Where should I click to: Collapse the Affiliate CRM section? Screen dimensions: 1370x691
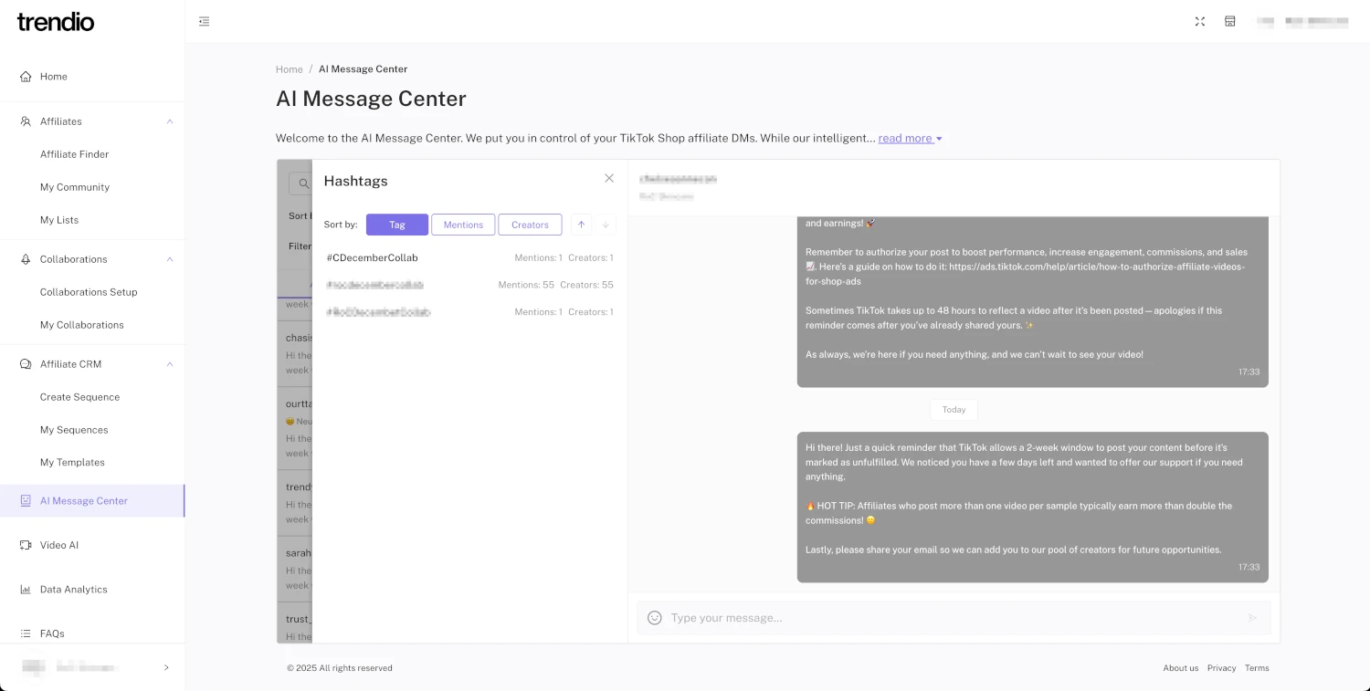coord(170,364)
